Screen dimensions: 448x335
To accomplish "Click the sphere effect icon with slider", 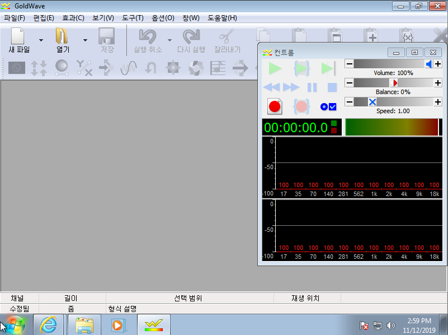I will [62, 68].
